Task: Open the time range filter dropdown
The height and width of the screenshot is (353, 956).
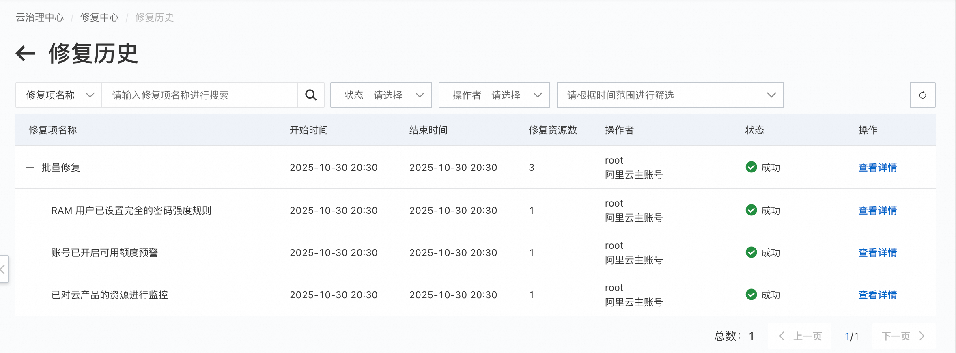Action: click(670, 95)
